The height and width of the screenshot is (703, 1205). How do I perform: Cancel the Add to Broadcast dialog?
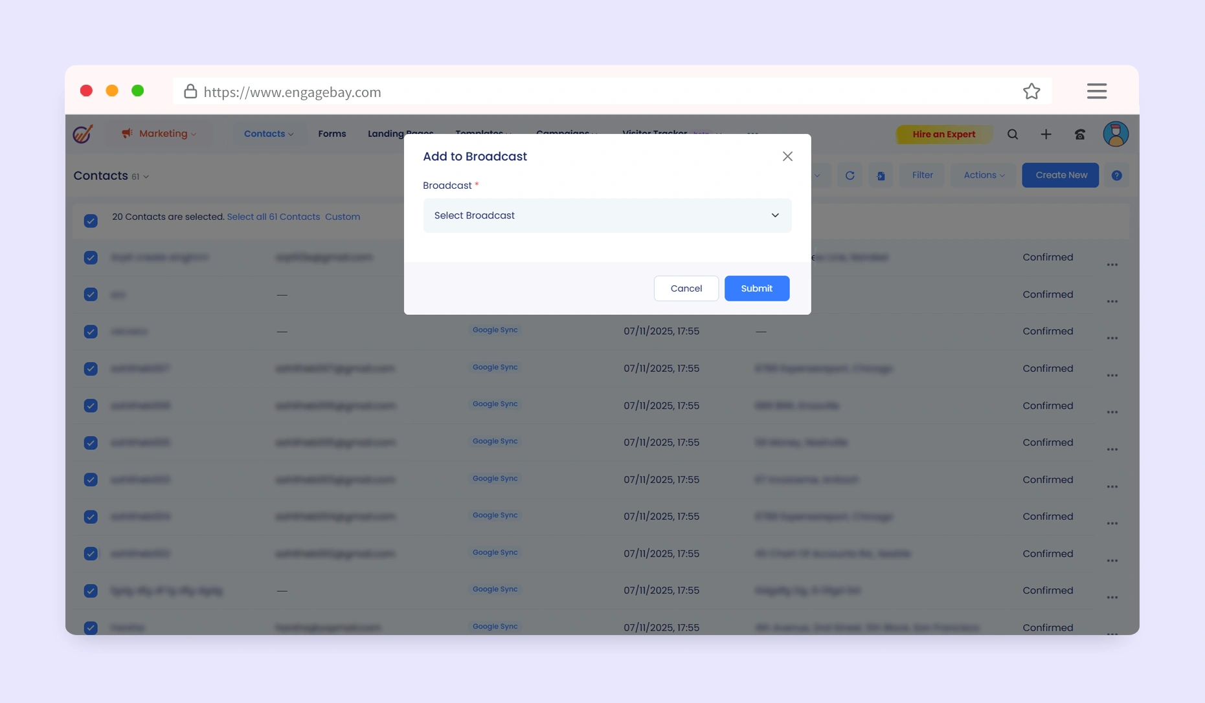click(686, 288)
